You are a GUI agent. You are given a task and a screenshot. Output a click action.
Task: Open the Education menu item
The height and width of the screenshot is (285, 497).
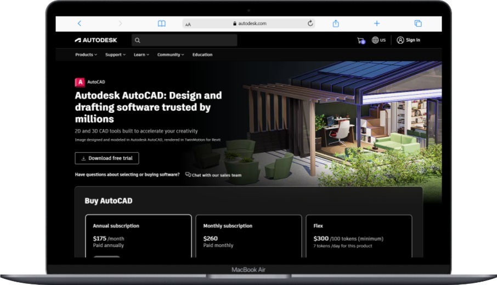202,54
